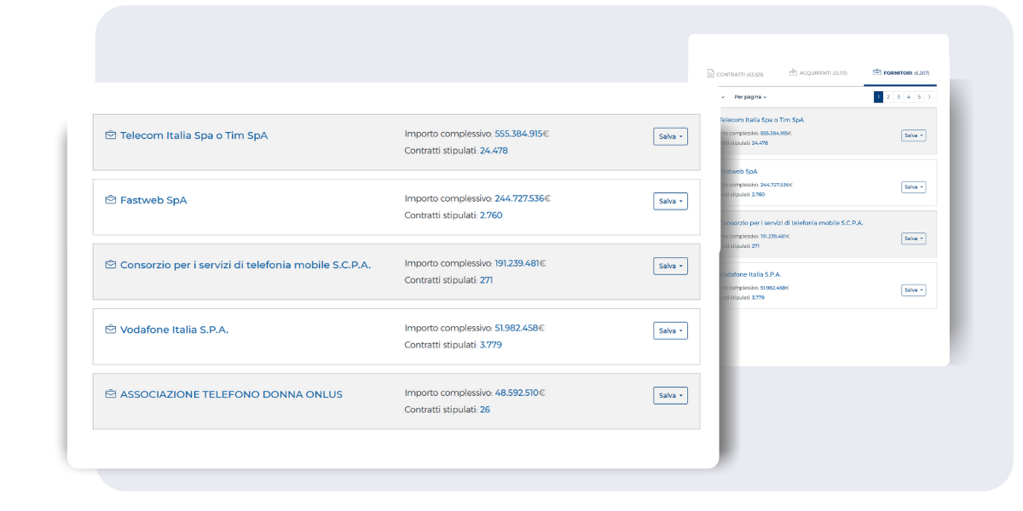Jump to page 5 in the pagination
Image resolution: width=1023 pixels, height=511 pixels.
[x=918, y=97]
